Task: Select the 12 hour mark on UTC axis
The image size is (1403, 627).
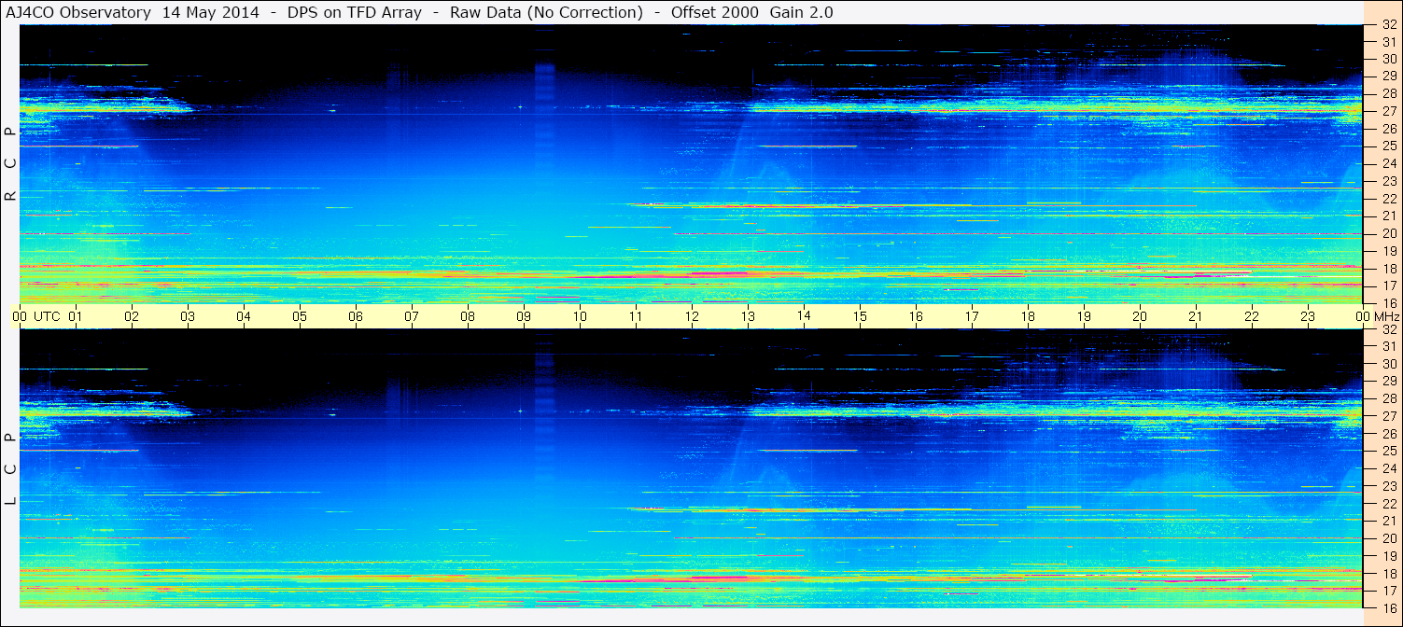Action: click(691, 316)
